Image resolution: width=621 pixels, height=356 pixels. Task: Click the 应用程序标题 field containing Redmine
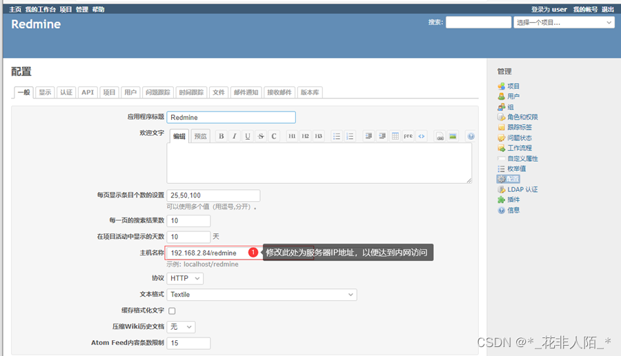231,117
